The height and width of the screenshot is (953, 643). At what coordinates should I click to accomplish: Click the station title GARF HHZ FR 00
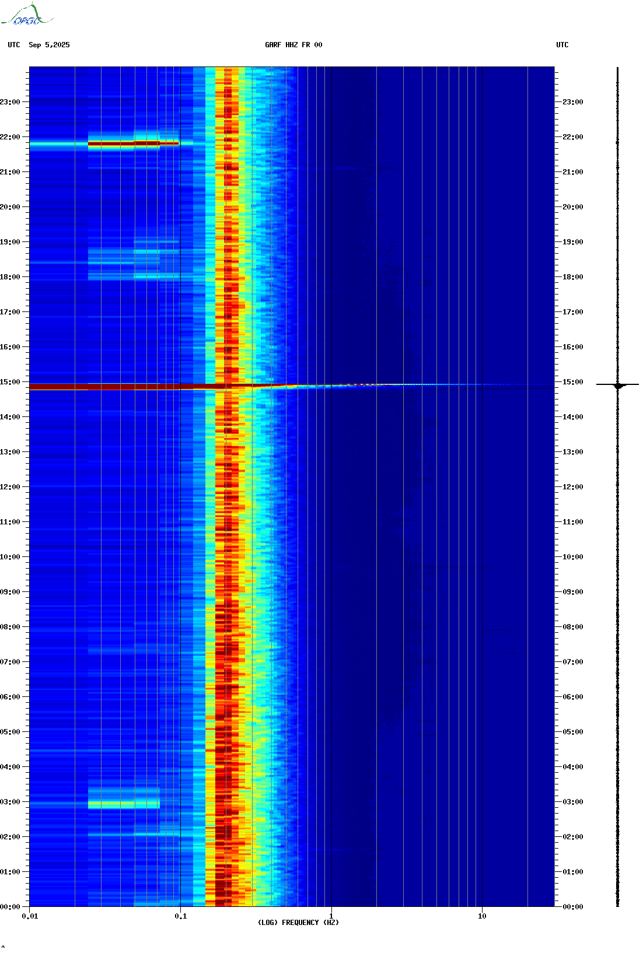[293, 45]
